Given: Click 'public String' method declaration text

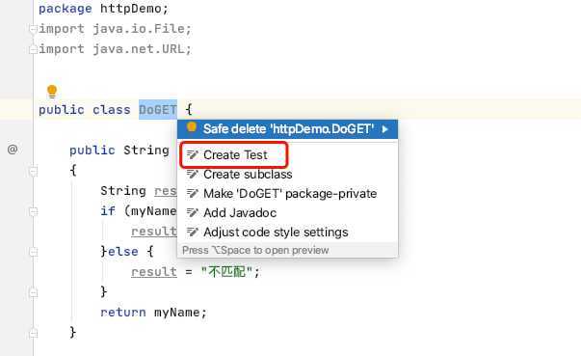Looking at the screenshot, I should 119,151.
